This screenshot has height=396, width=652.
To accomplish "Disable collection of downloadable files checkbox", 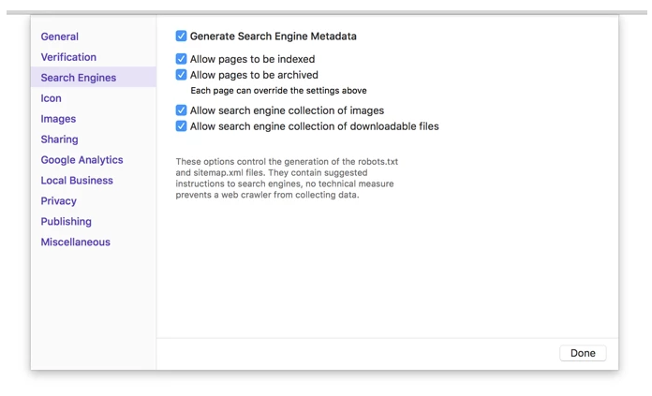I will click(x=182, y=126).
